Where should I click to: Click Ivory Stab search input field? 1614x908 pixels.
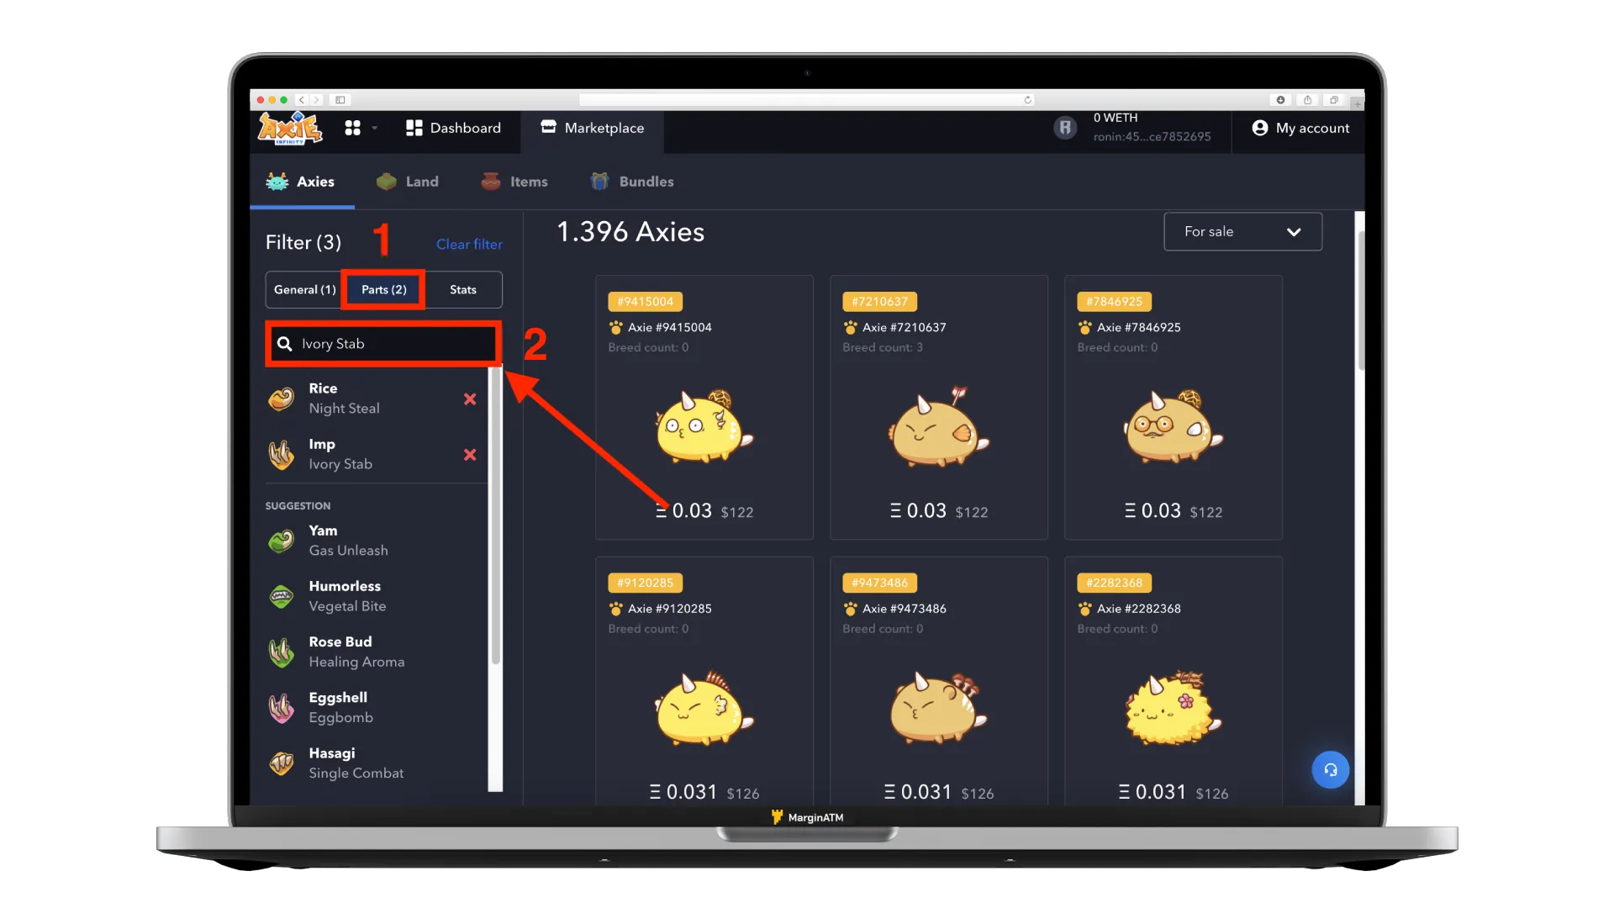[385, 344]
